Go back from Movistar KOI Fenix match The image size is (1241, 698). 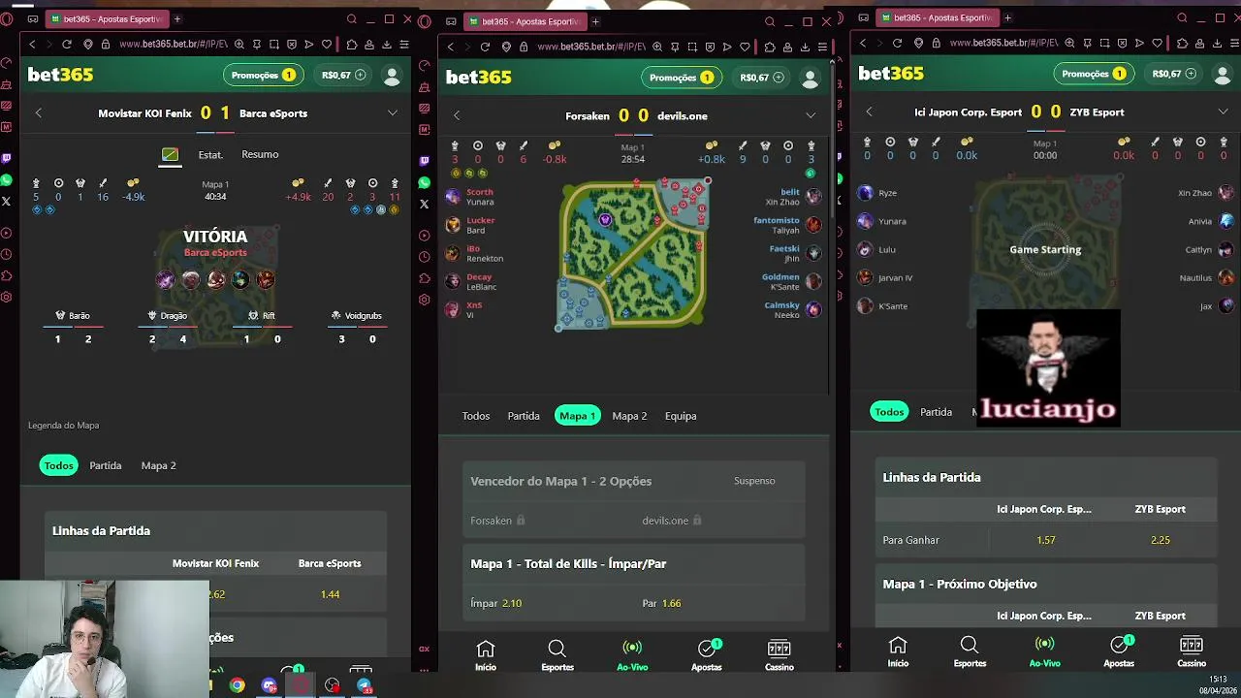[x=39, y=113]
